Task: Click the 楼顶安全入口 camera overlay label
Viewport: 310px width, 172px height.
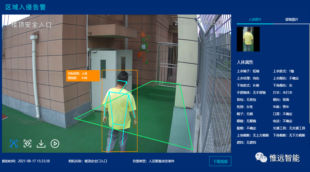Action: 31,25
